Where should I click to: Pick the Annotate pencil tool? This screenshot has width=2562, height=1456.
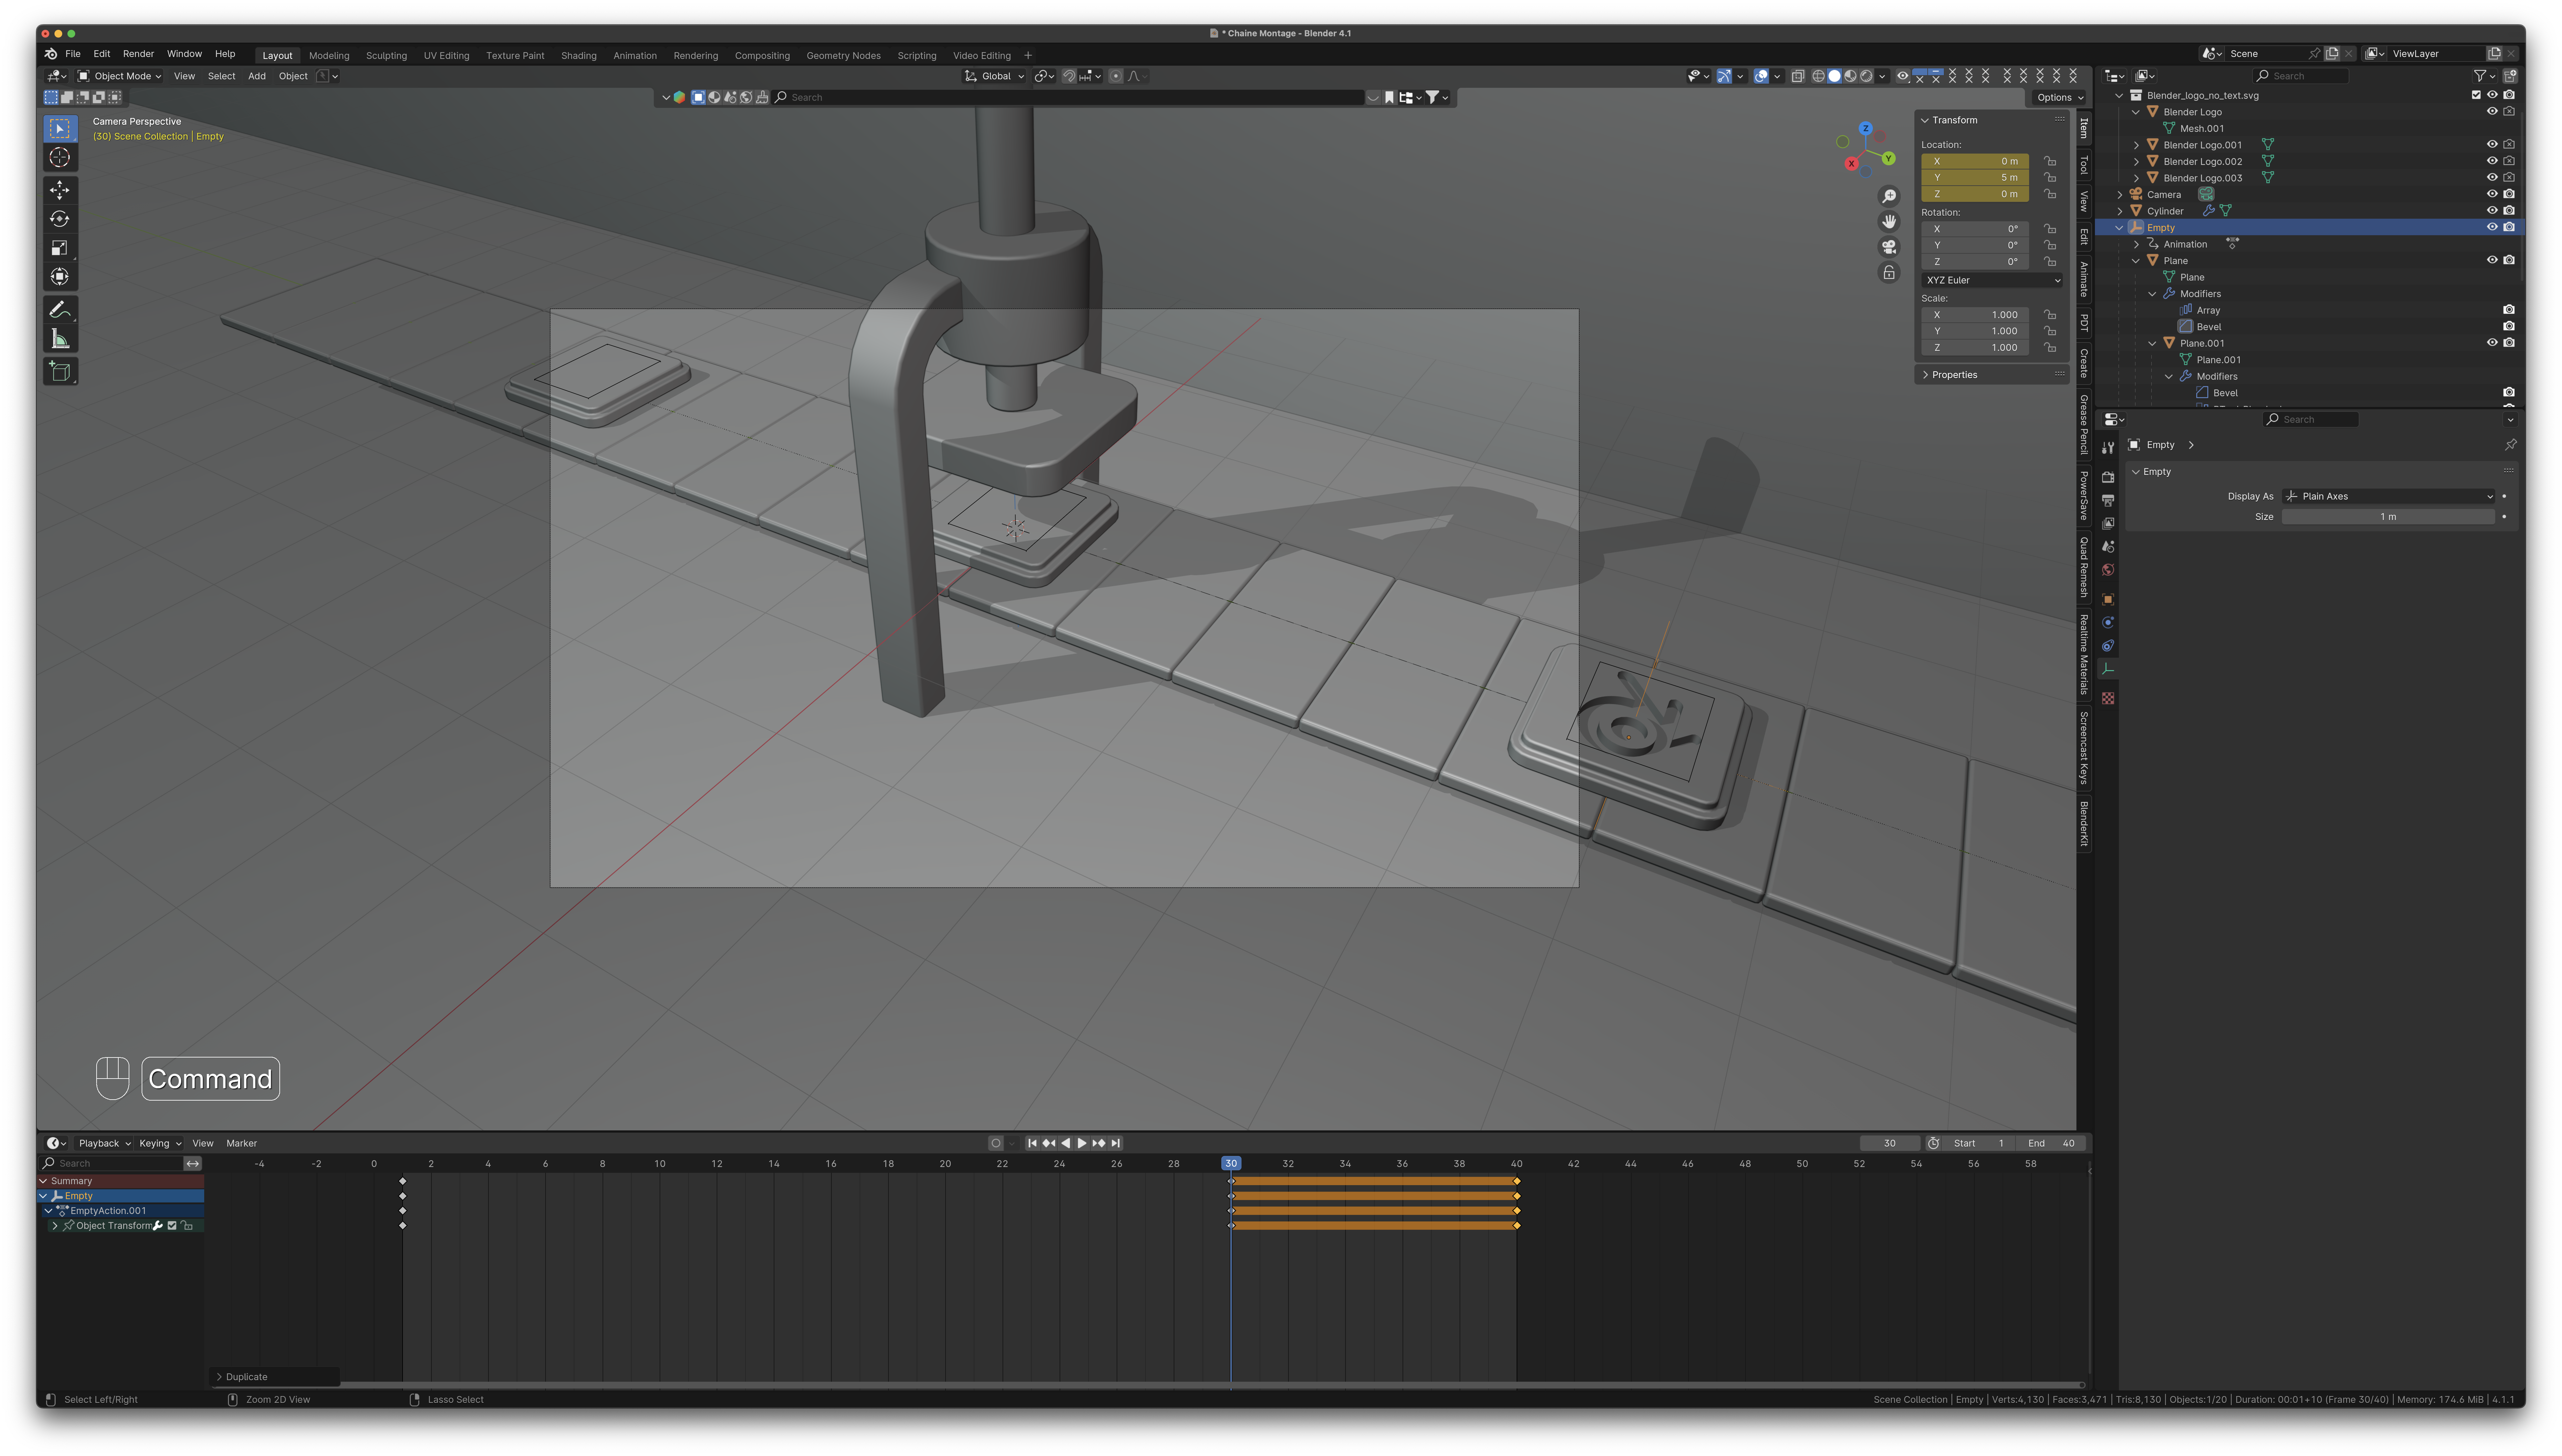coord(60,310)
